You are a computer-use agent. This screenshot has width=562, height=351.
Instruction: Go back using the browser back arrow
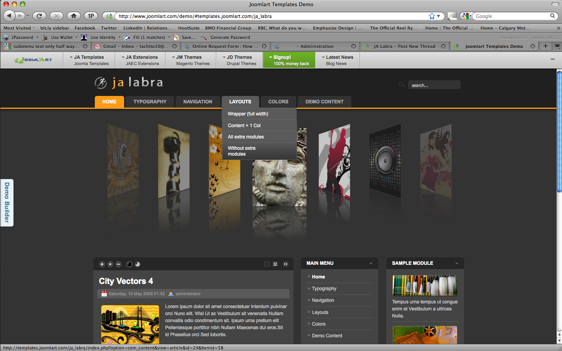[x=9, y=16]
